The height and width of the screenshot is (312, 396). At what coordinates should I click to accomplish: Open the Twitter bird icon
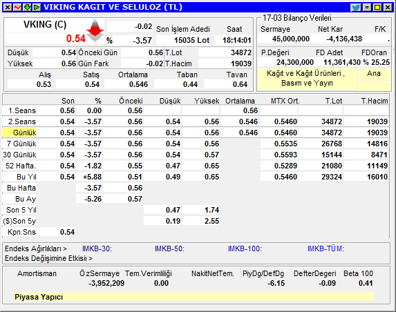click(x=356, y=8)
